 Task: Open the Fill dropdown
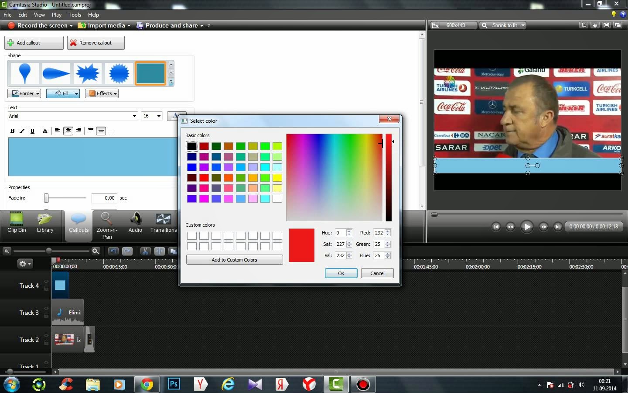(x=63, y=93)
